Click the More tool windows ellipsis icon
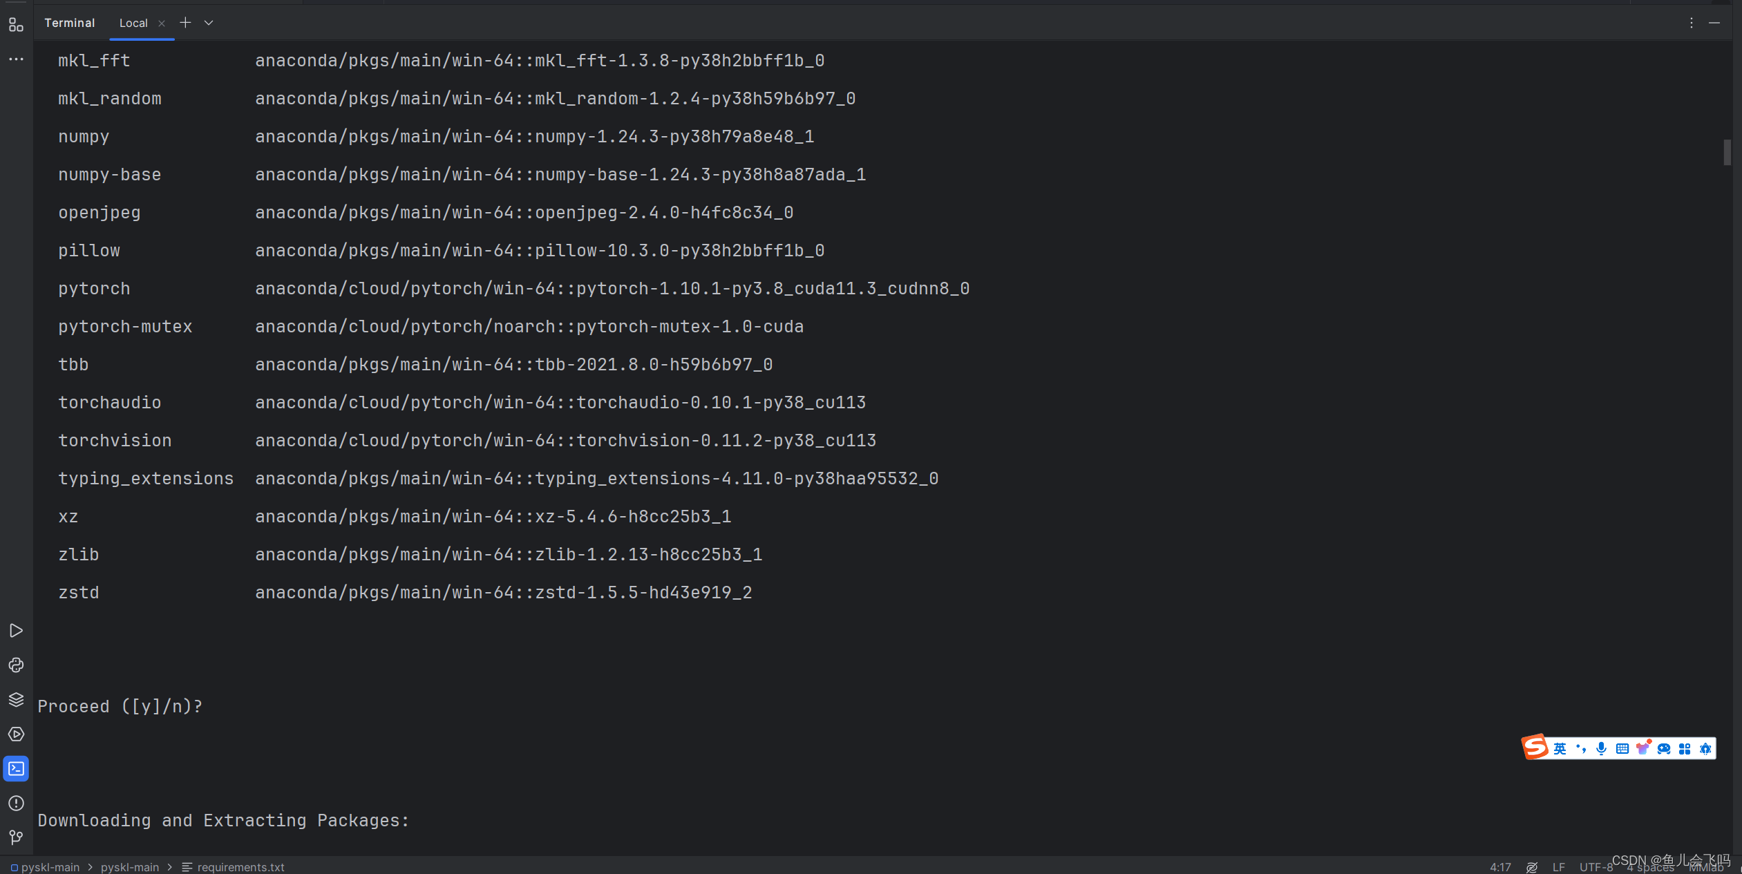This screenshot has height=874, width=1742. click(x=16, y=59)
